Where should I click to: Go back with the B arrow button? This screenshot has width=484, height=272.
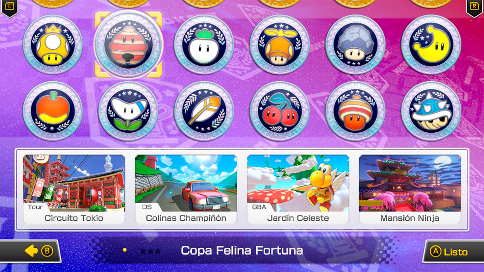[x=30, y=251]
